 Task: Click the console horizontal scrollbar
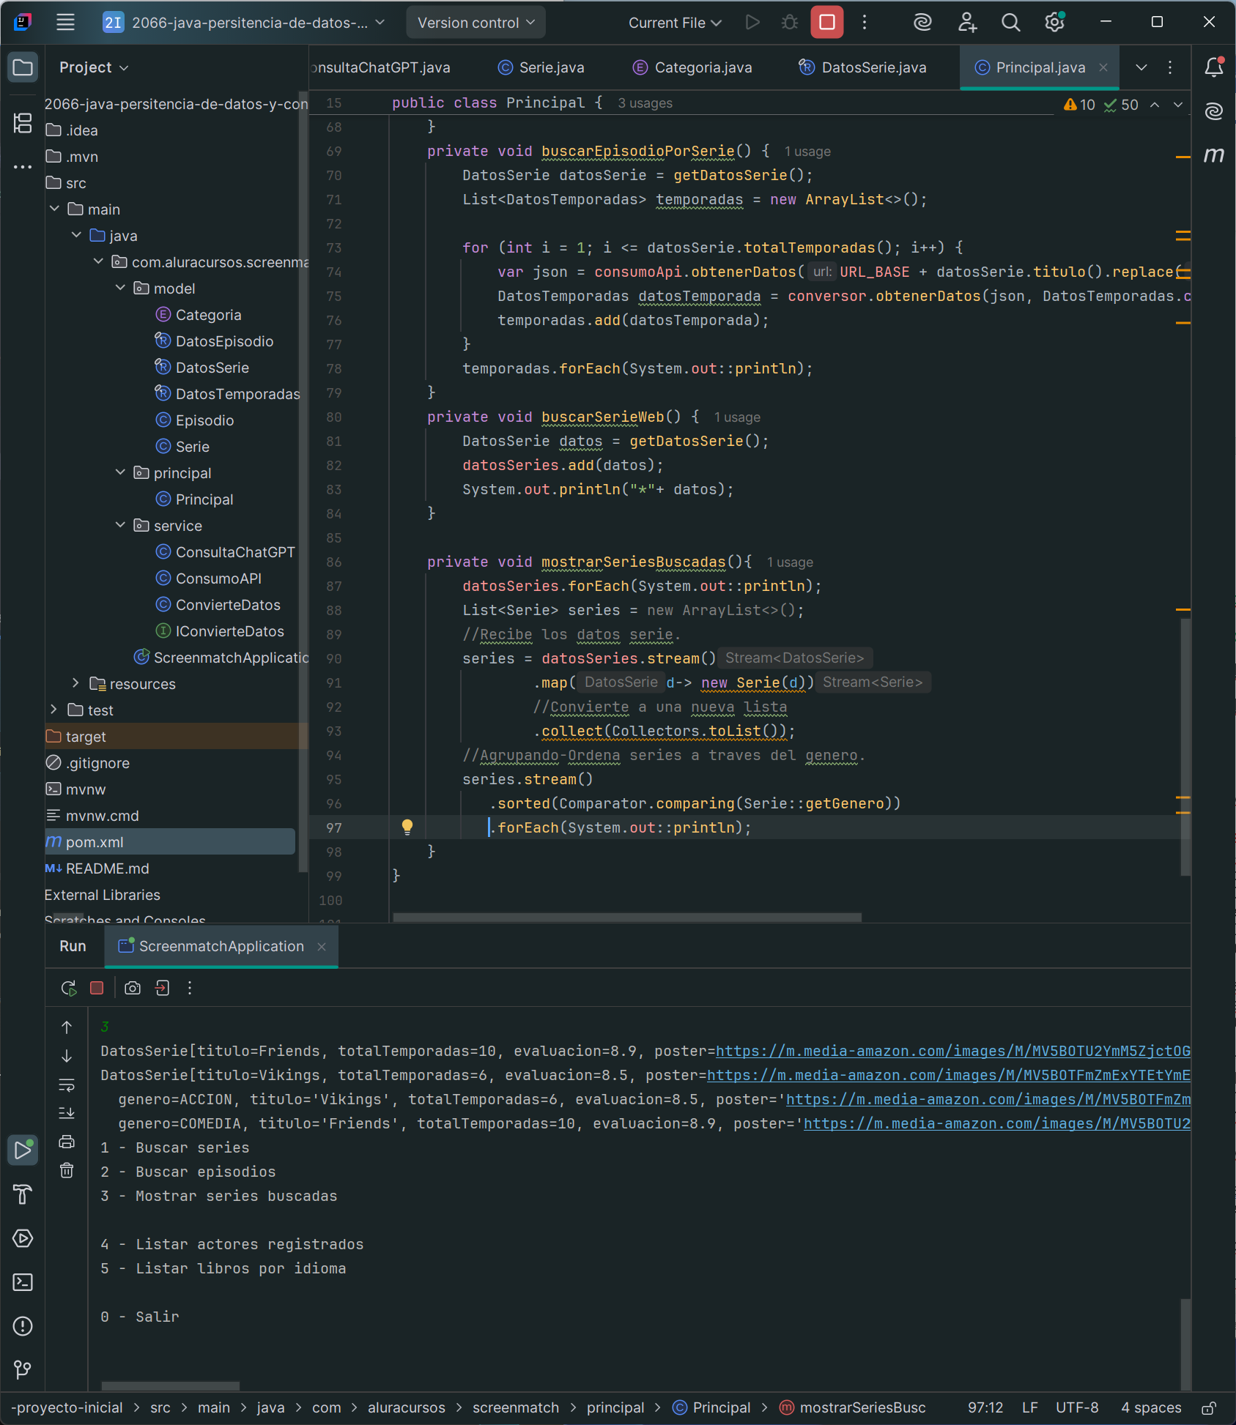coord(170,1385)
